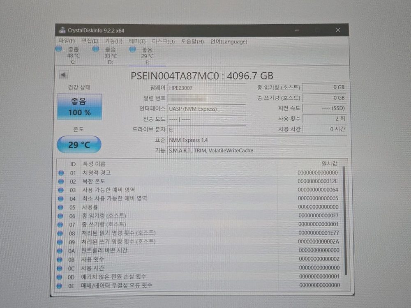Click the blue status dot of row 04
411x308 pixels.
60,198
